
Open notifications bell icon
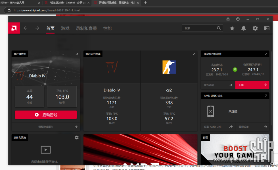tap(244, 28)
